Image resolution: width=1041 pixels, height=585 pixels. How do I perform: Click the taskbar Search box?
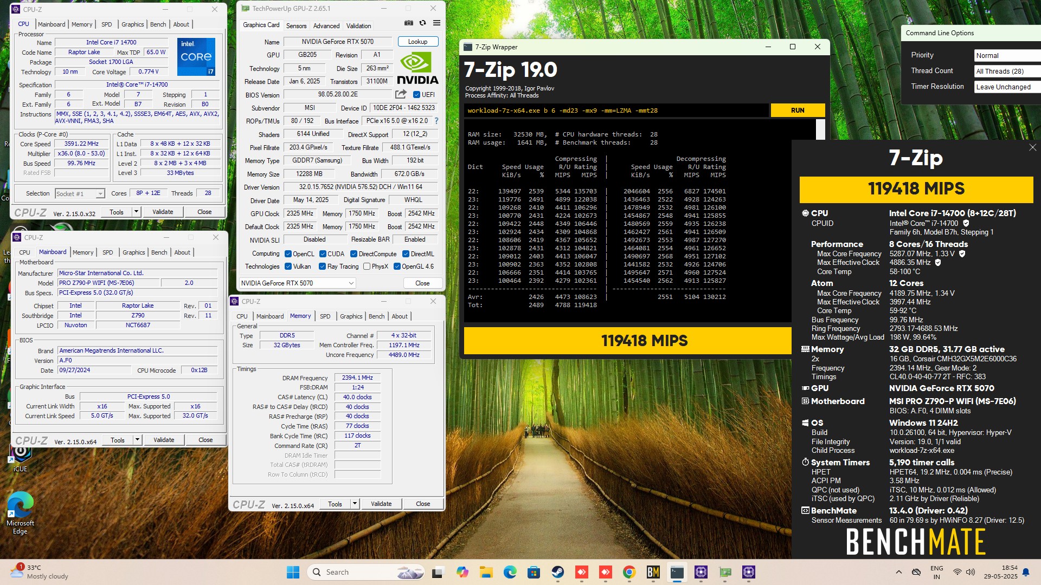pos(365,572)
